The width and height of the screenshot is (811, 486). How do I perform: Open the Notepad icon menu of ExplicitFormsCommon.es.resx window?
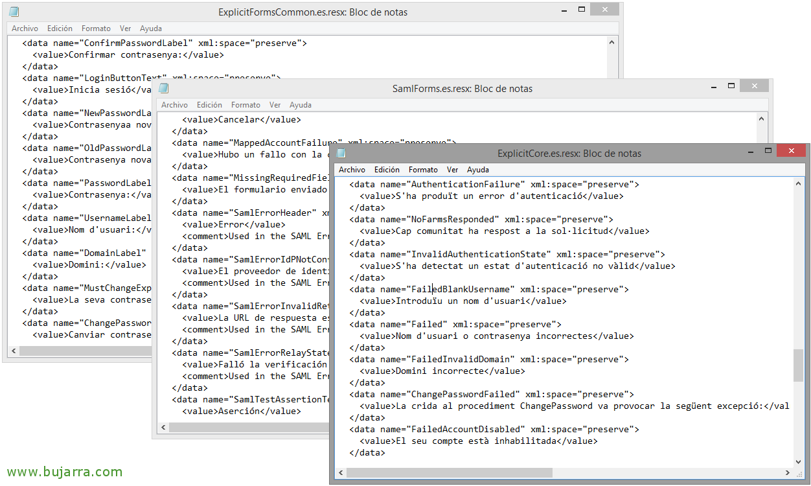[14, 12]
